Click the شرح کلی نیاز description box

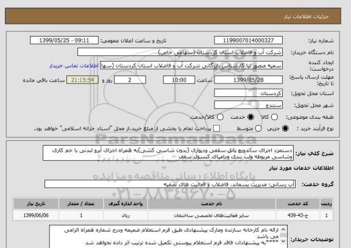coord(168,153)
